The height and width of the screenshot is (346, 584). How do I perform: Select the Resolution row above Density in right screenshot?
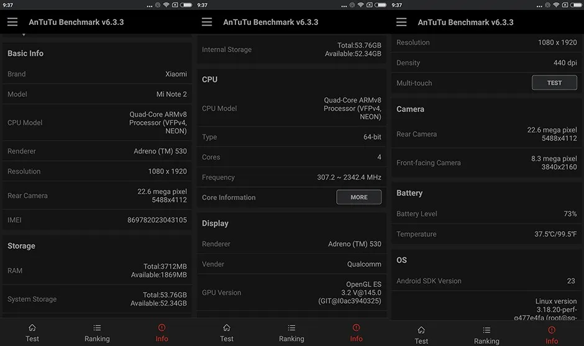[x=486, y=42]
